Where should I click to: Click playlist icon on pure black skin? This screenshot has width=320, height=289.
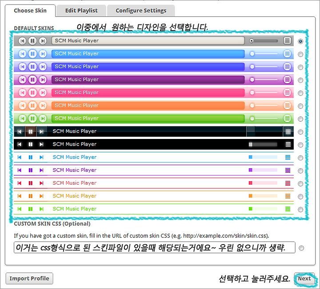[288, 145]
